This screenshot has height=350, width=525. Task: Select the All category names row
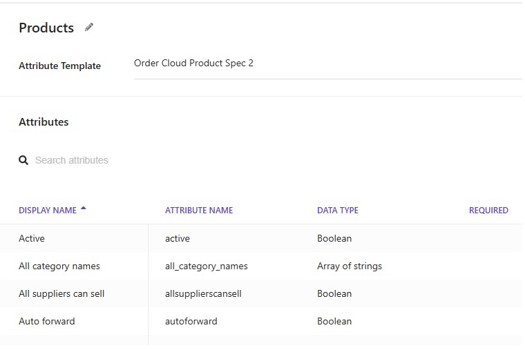click(x=59, y=266)
